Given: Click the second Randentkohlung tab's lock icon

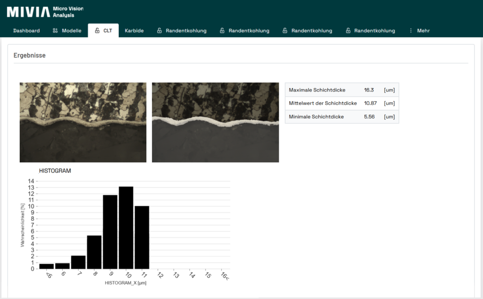Looking at the screenshot, I should [x=222, y=31].
